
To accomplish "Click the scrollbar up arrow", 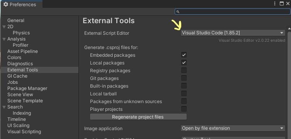I will pos(289,29).
